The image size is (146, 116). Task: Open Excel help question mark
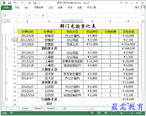pos(121,3)
